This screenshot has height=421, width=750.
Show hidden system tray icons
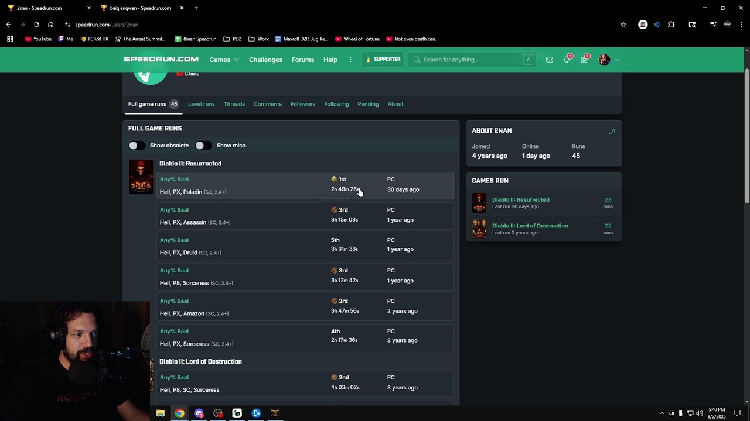[662, 413]
